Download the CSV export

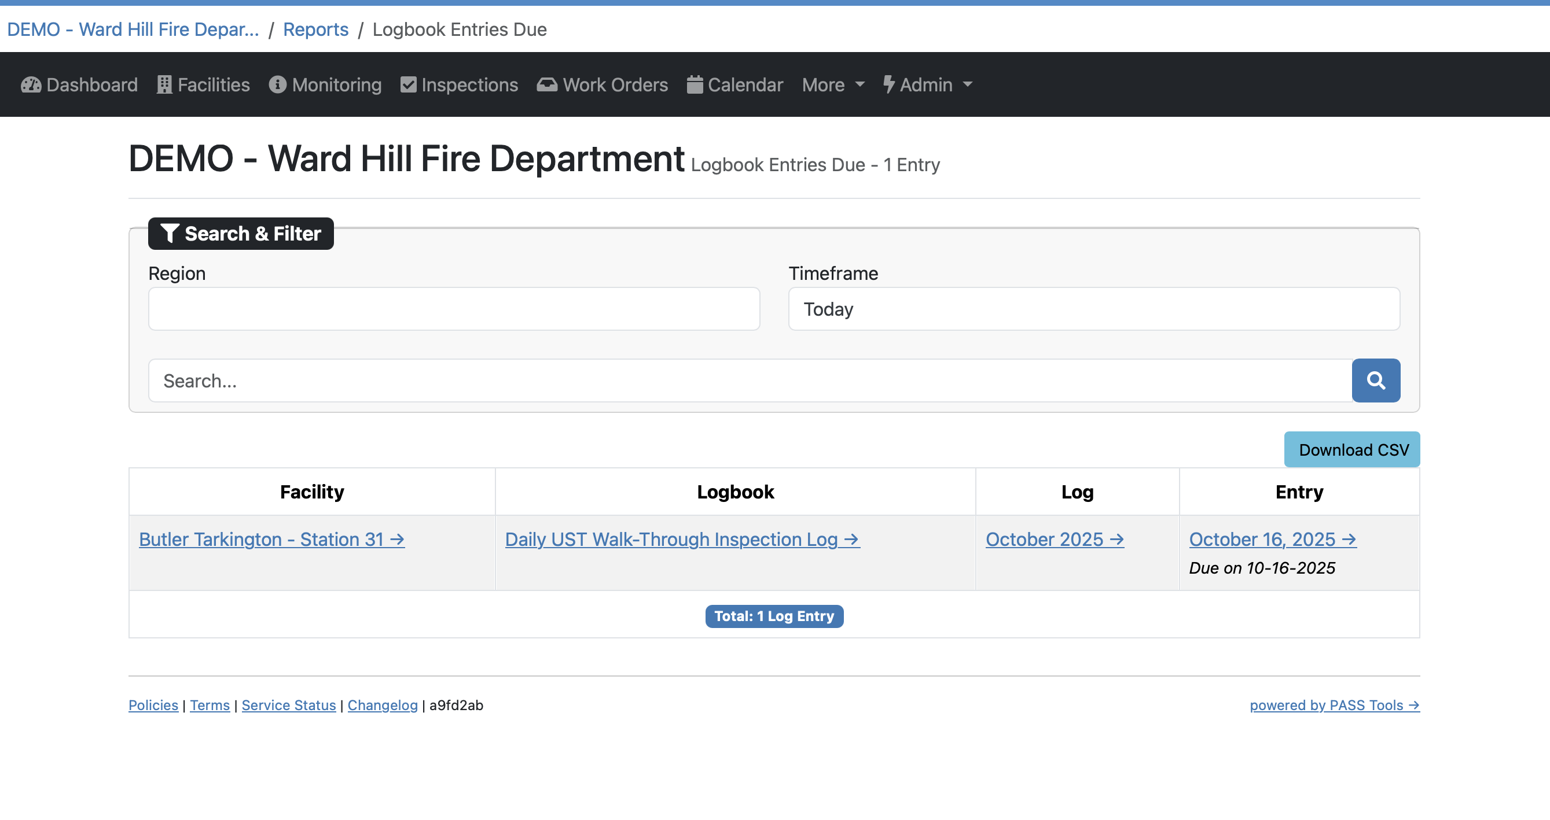(1351, 450)
